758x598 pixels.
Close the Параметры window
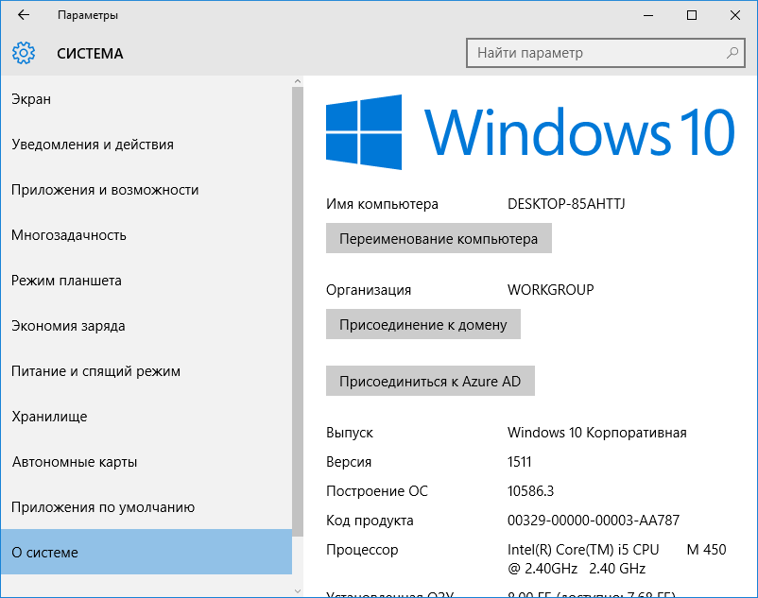pos(735,15)
